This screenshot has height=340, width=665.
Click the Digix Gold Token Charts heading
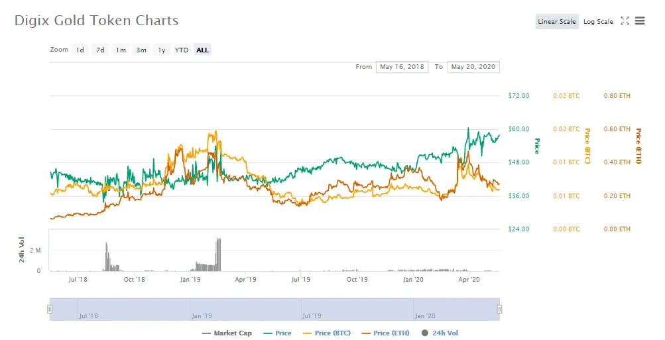click(x=96, y=21)
